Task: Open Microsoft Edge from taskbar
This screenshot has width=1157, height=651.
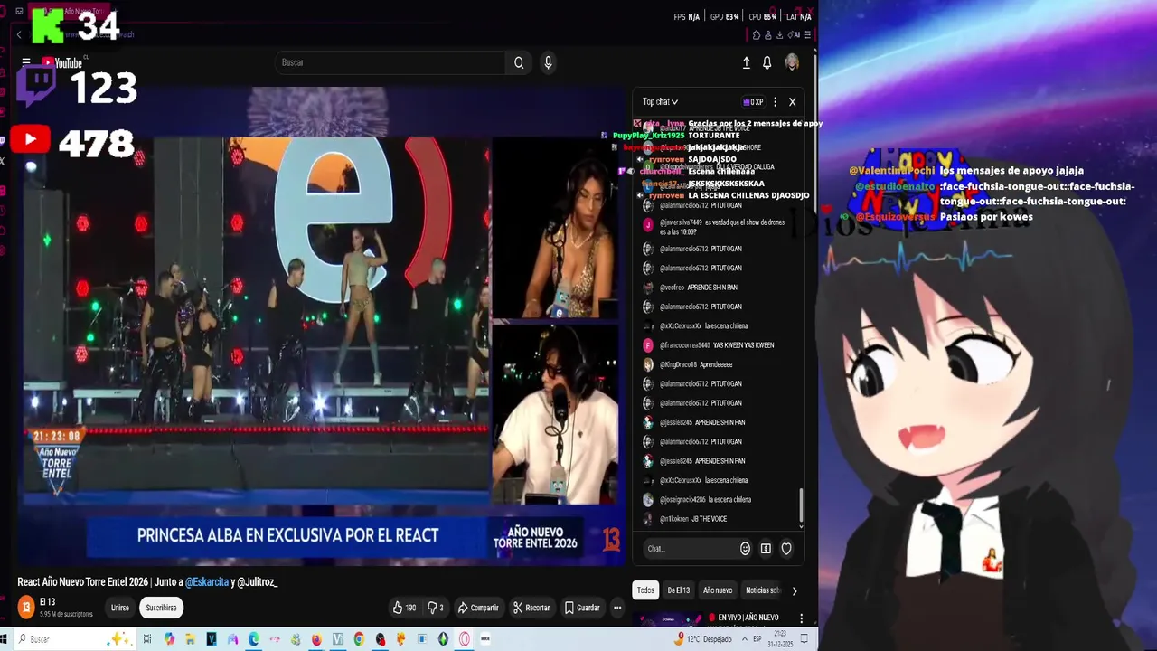Action: point(254,639)
